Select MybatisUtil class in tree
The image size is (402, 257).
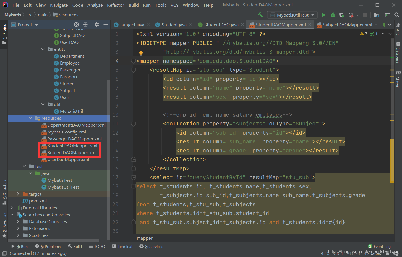[71, 111]
